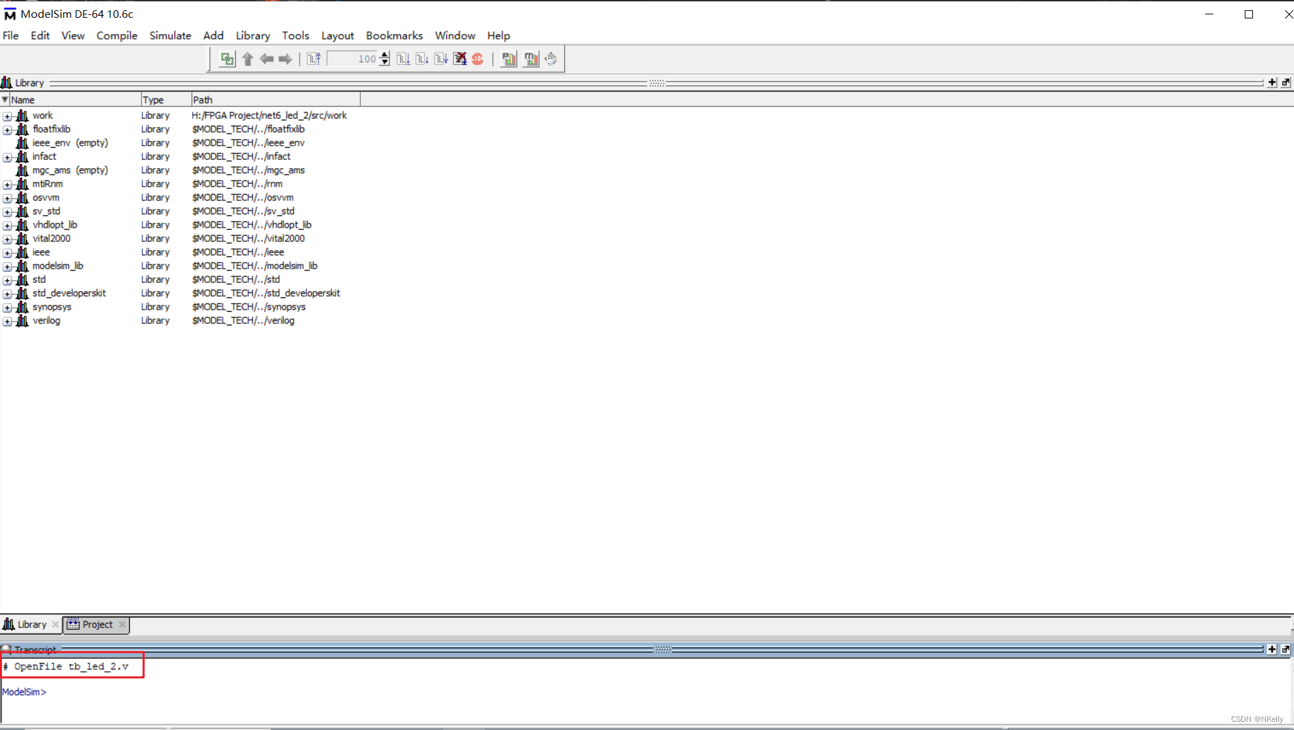Click the Break simulation icon
This screenshot has width=1294, height=730.
click(x=460, y=59)
